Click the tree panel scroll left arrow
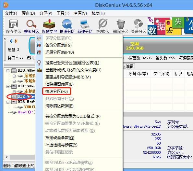Screen dimensions: 193x171 coord(7,157)
